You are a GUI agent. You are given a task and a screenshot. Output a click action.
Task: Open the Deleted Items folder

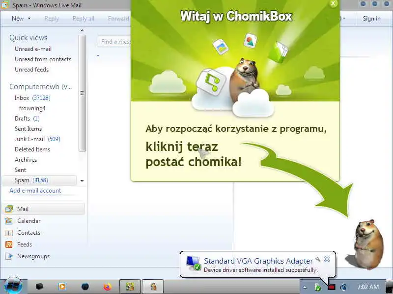(x=32, y=149)
